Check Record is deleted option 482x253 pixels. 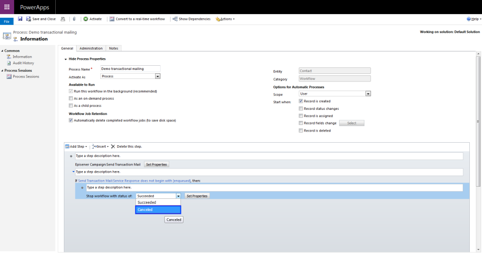(x=301, y=131)
